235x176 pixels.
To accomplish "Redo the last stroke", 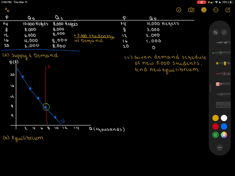I will click(224, 32).
